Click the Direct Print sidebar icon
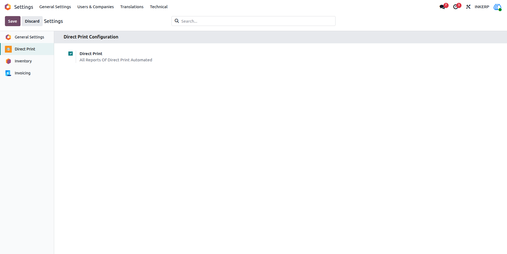This screenshot has width=507, height=254. coord(8,49)
